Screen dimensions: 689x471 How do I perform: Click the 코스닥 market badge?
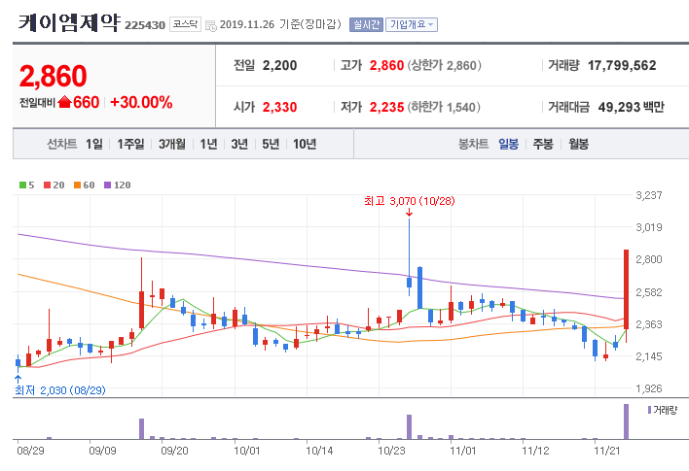[185, 24]
